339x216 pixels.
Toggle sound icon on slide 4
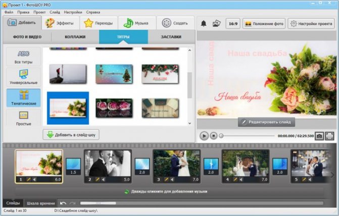[241, 179]
